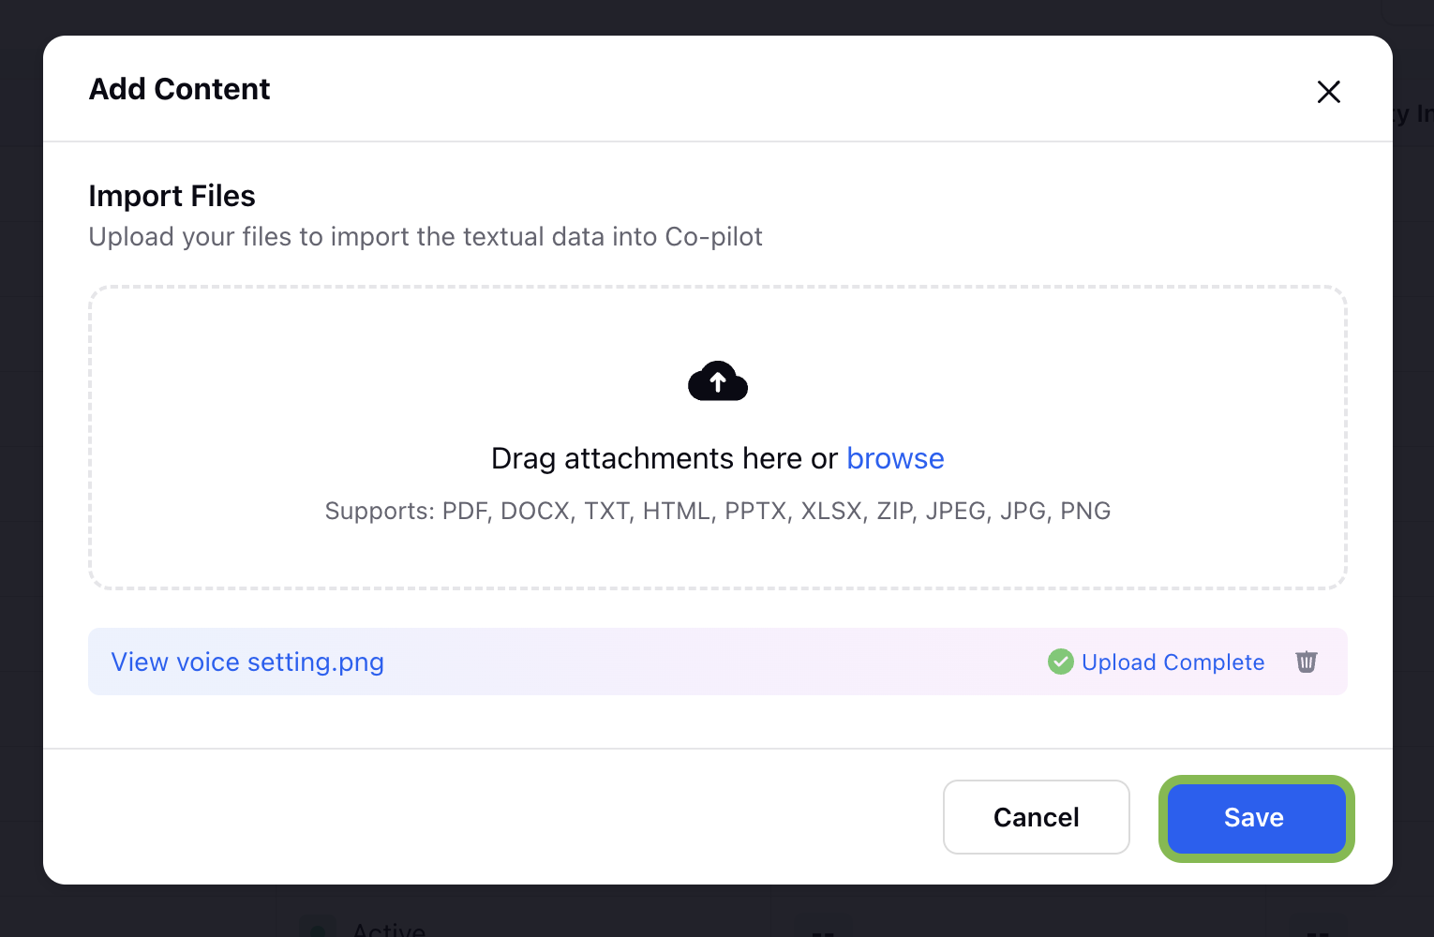Screen dimensions: 1434x937
Task: Save the imported content
Action: [1256, 818]
